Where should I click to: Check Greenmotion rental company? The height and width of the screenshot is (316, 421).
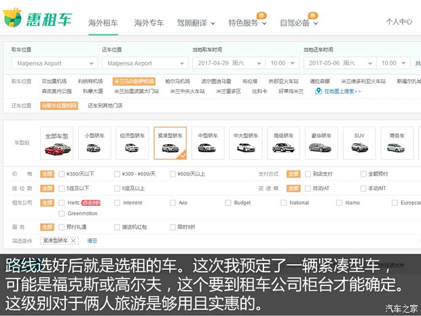62,213
